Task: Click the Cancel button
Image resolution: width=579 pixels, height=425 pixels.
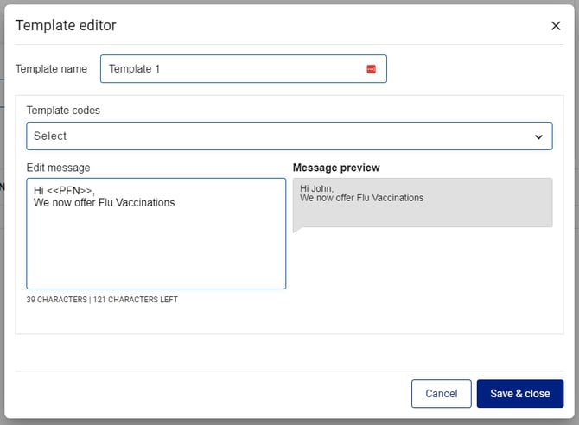Action: tap(441, 393)
